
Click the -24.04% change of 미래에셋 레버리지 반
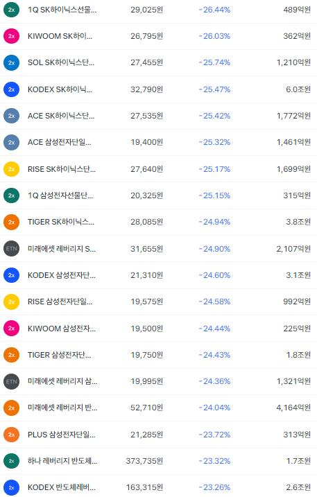tap(214, 408)
